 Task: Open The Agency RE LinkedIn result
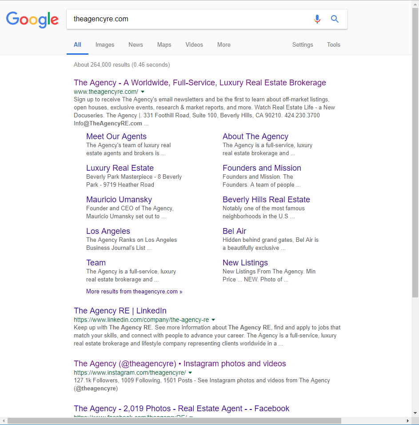120,311
